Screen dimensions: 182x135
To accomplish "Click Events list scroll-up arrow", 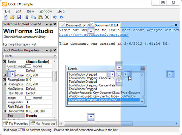I will [x=142, y=75].
